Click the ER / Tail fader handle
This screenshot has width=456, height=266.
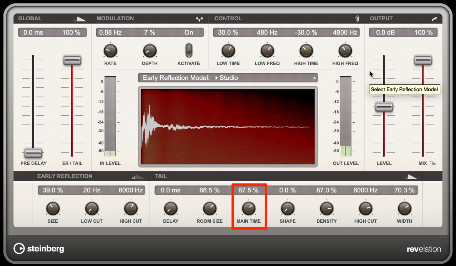tap(72, 60)
